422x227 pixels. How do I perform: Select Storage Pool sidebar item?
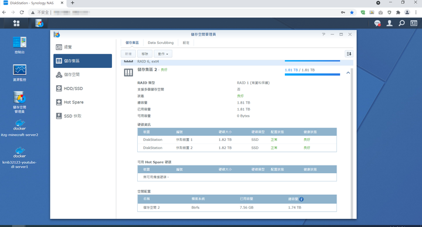point(83,61)
